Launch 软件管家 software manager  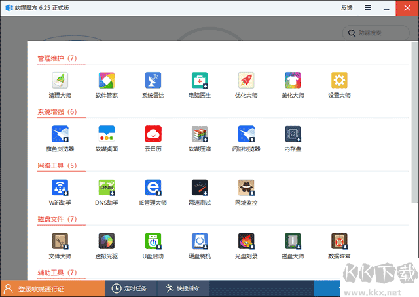106,85
